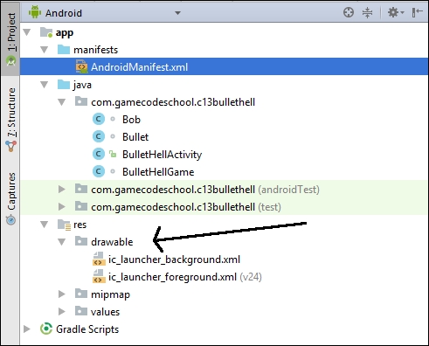Click the BulletHellActivity class icon

point(99,154)
